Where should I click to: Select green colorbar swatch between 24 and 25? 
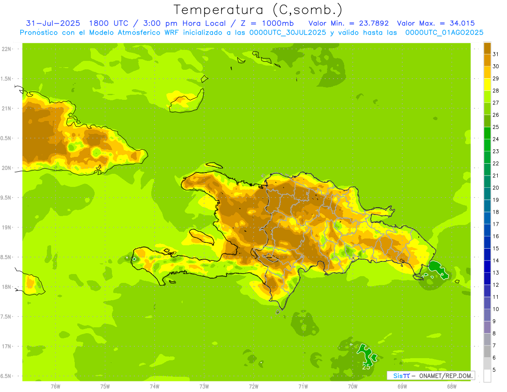click(487, 133)
